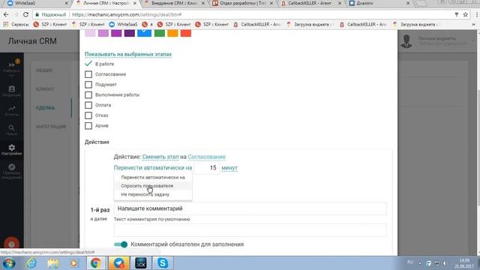Pick the lightest pink color swatch

click(x=90, y=33)
